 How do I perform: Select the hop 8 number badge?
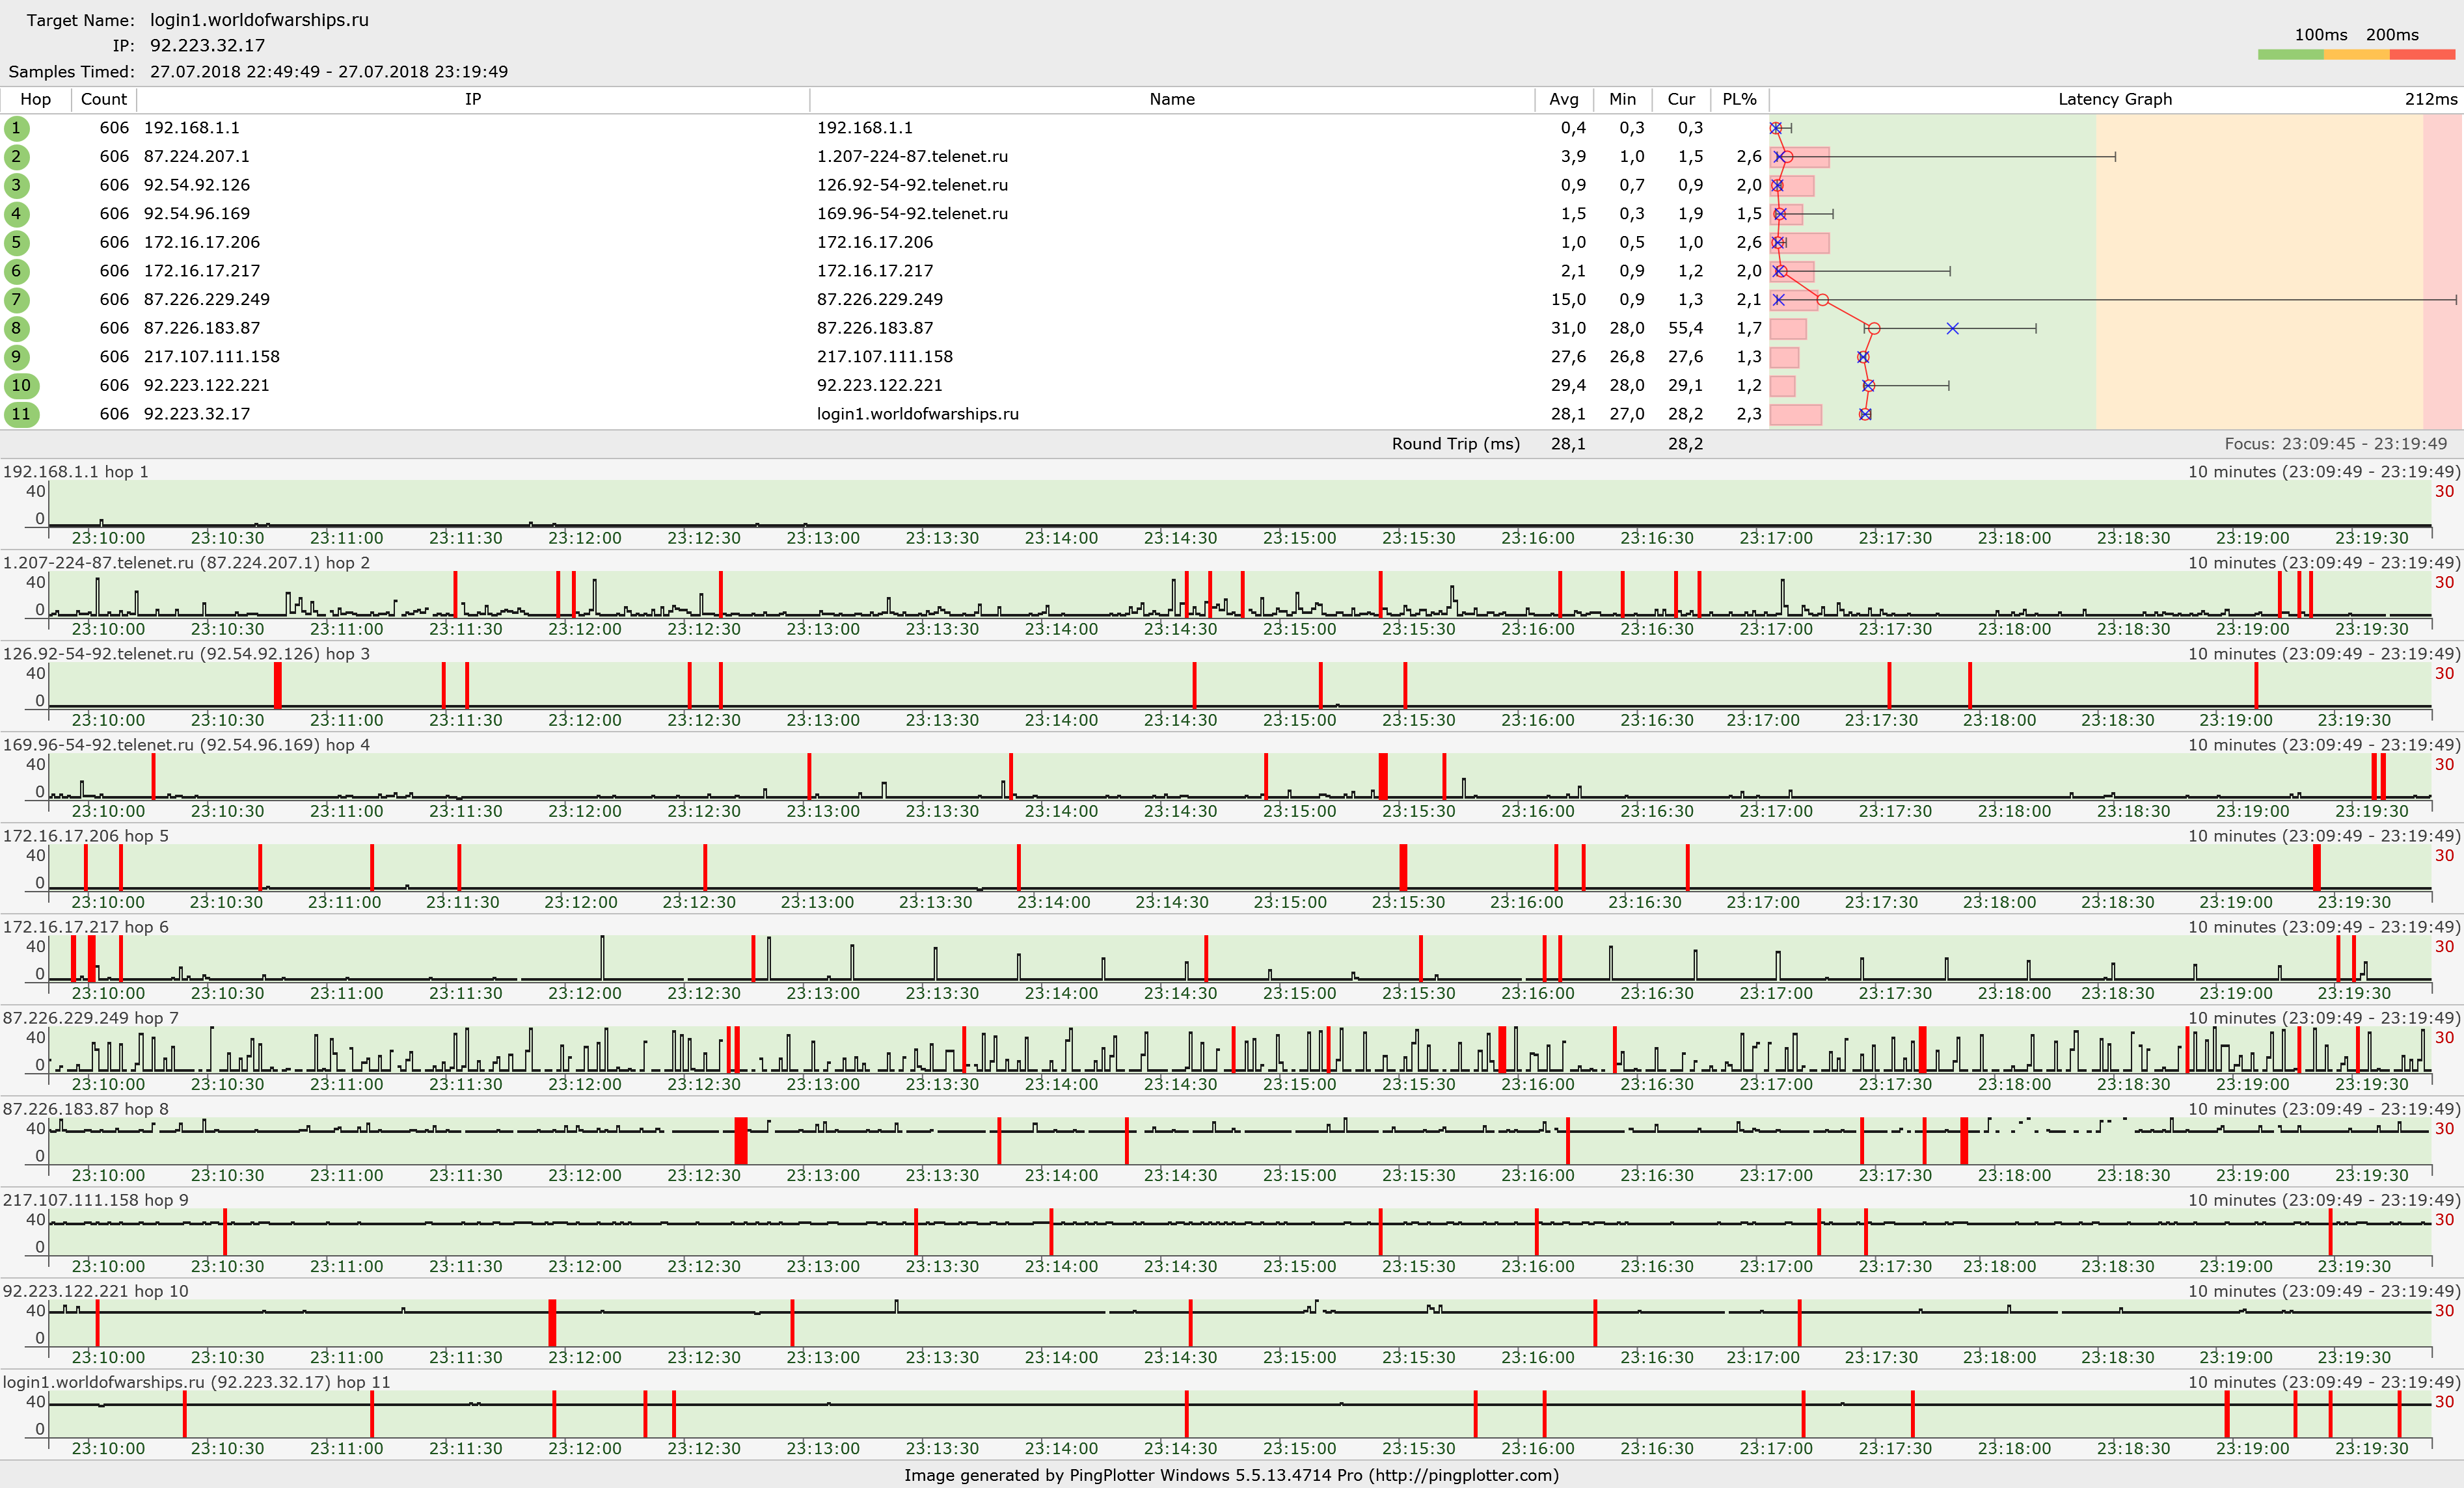pyautogui.click(x=16, y=328)
